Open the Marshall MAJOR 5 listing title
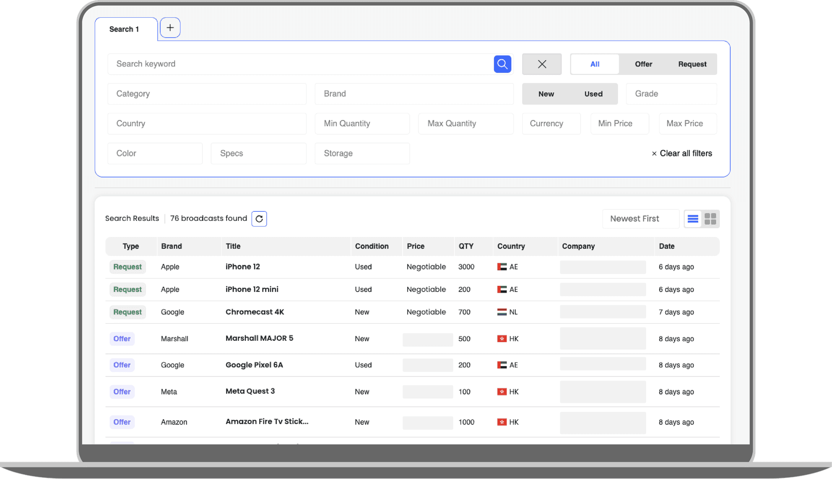Viewport: 832px width, 479px height. [x=259, y=338]
